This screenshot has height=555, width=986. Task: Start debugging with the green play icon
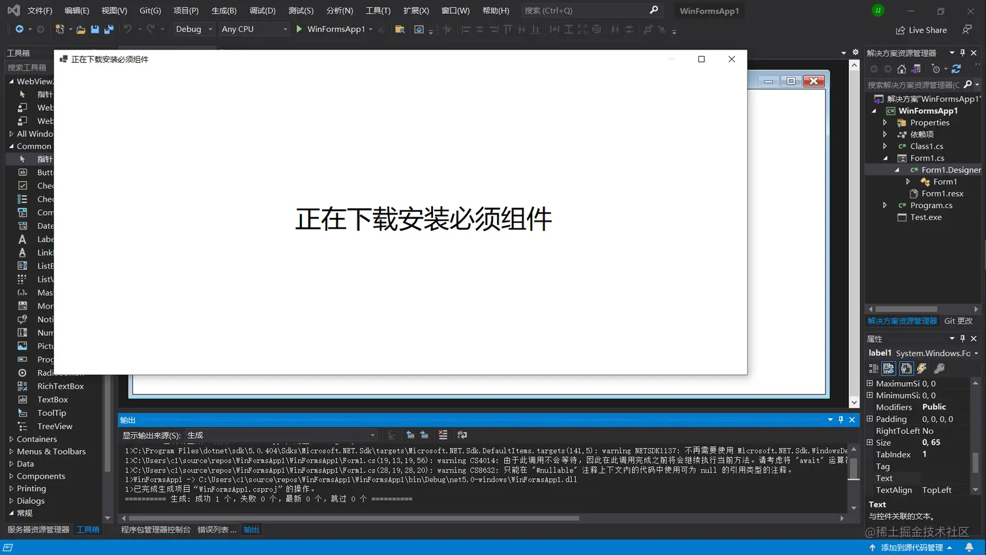click(x=299, y=29)
